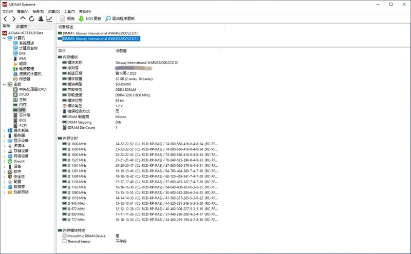Screen dimensions: 411x254
Task: Click the 中央处理器(CPU) icon
Action: [15, 89]
